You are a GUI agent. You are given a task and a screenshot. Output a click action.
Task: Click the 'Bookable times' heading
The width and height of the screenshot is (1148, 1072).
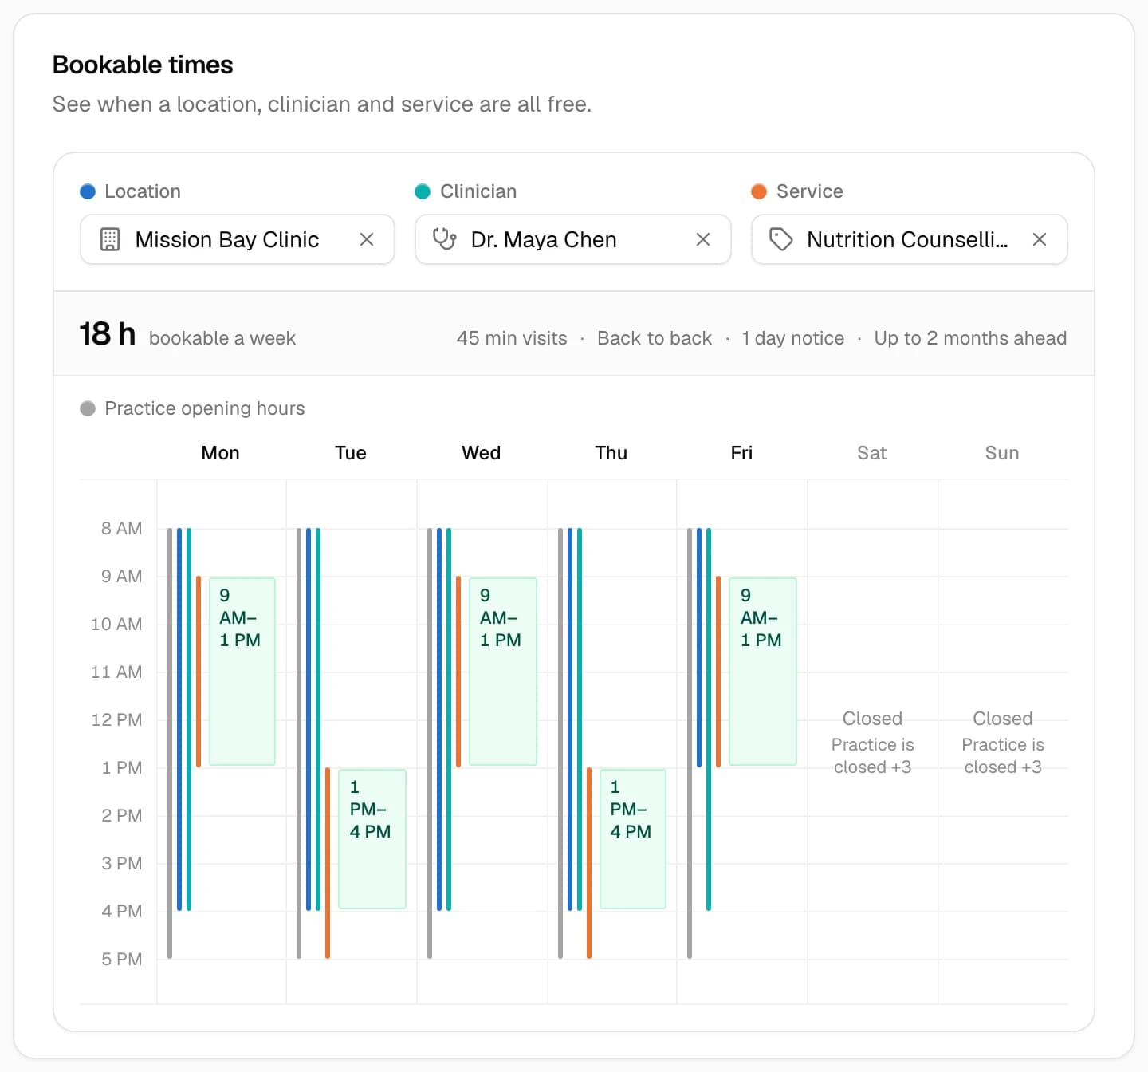click(x=143, y=65)
